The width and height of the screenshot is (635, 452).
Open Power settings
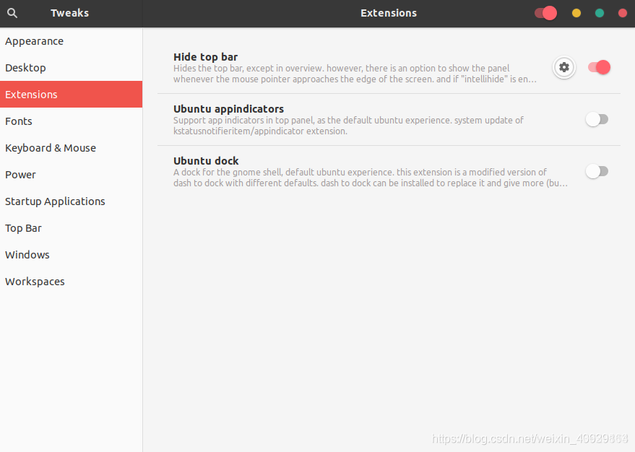(72, 175)
